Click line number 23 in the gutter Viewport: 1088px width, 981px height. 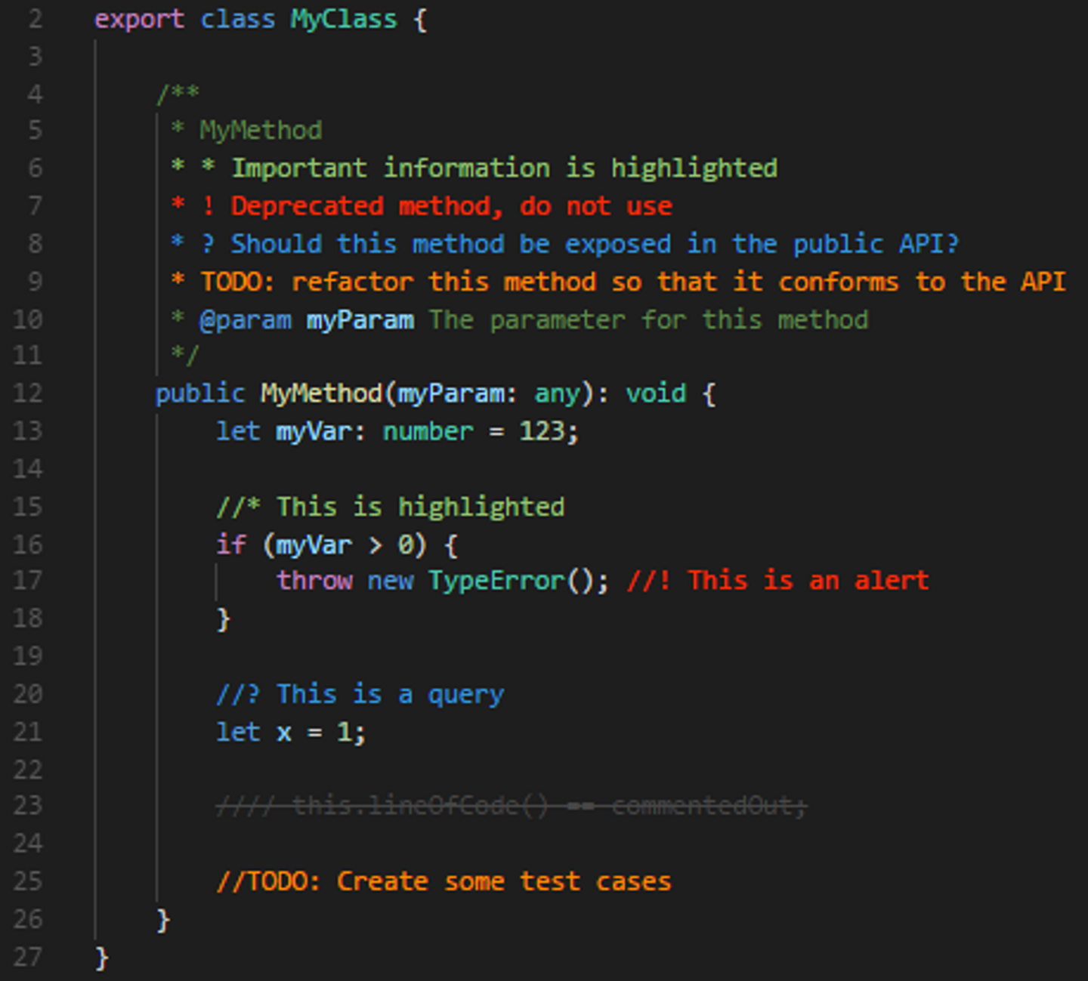tap(28, 806)
